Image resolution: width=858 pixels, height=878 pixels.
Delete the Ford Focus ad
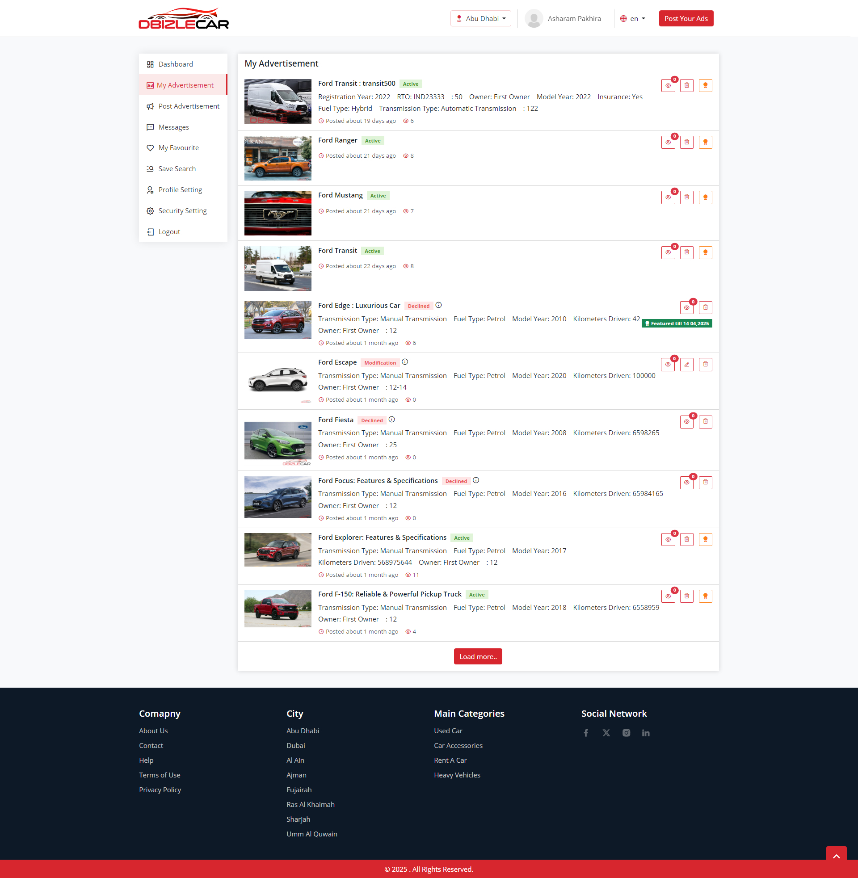(705, 483)
